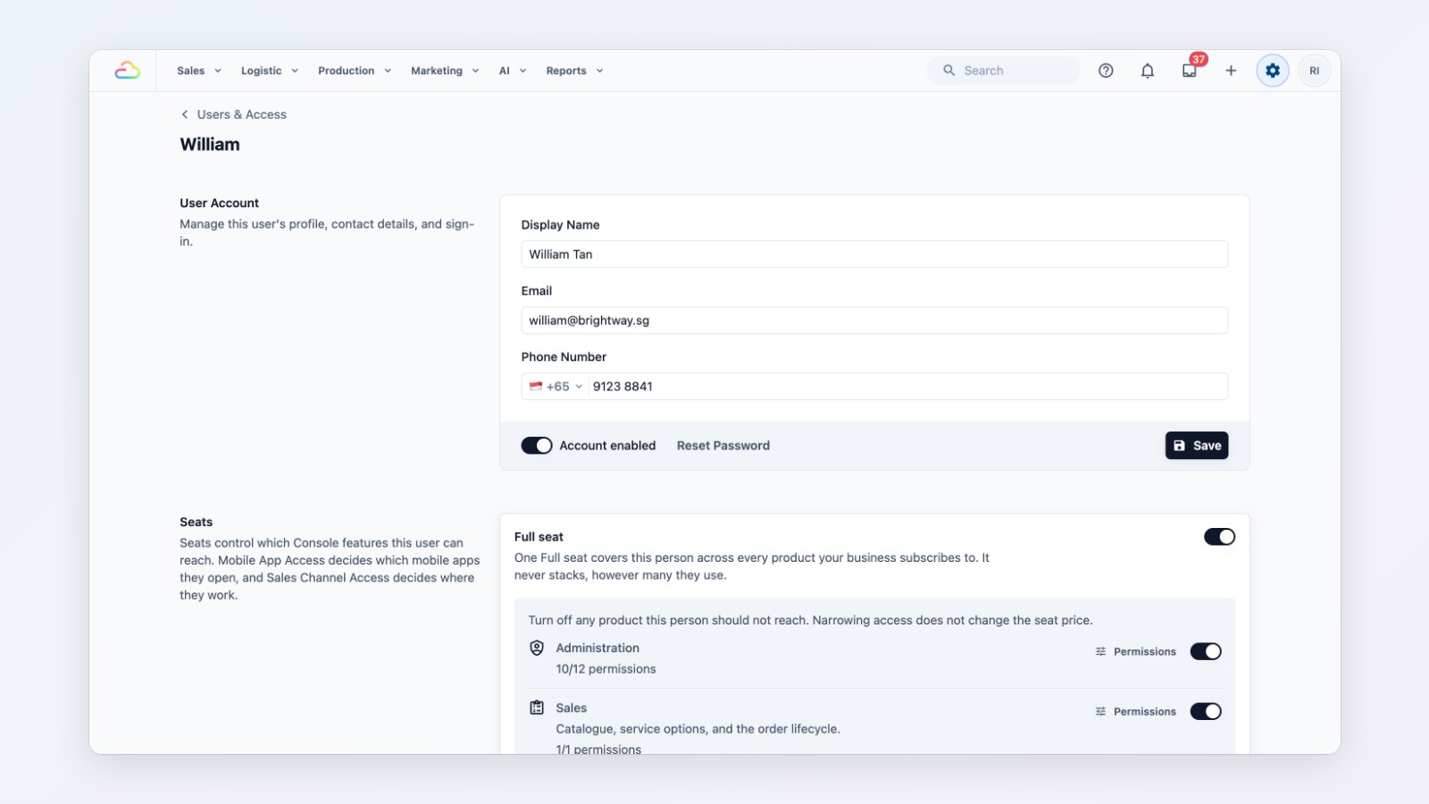Click the User Account section heading
1429x804 pixels.
220,203
